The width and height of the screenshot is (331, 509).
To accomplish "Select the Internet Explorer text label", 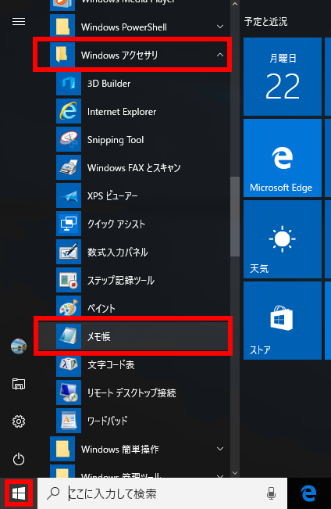I will (x=122, y=112).
